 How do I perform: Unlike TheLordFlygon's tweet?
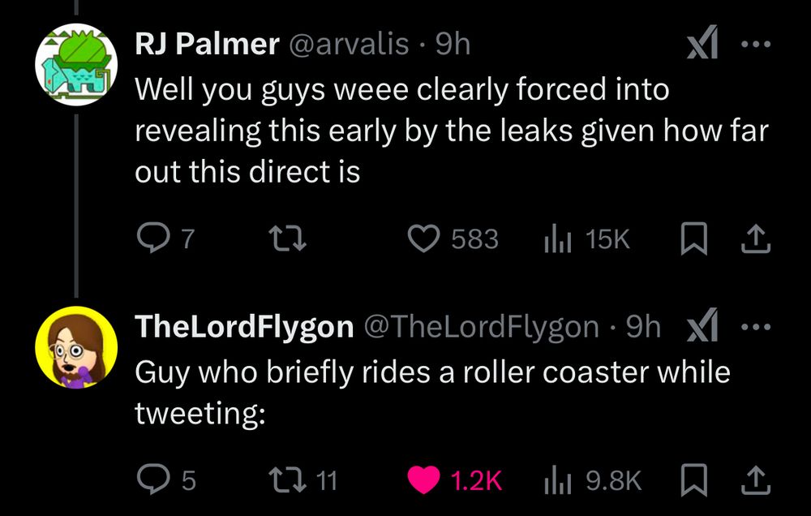point(422,480)
